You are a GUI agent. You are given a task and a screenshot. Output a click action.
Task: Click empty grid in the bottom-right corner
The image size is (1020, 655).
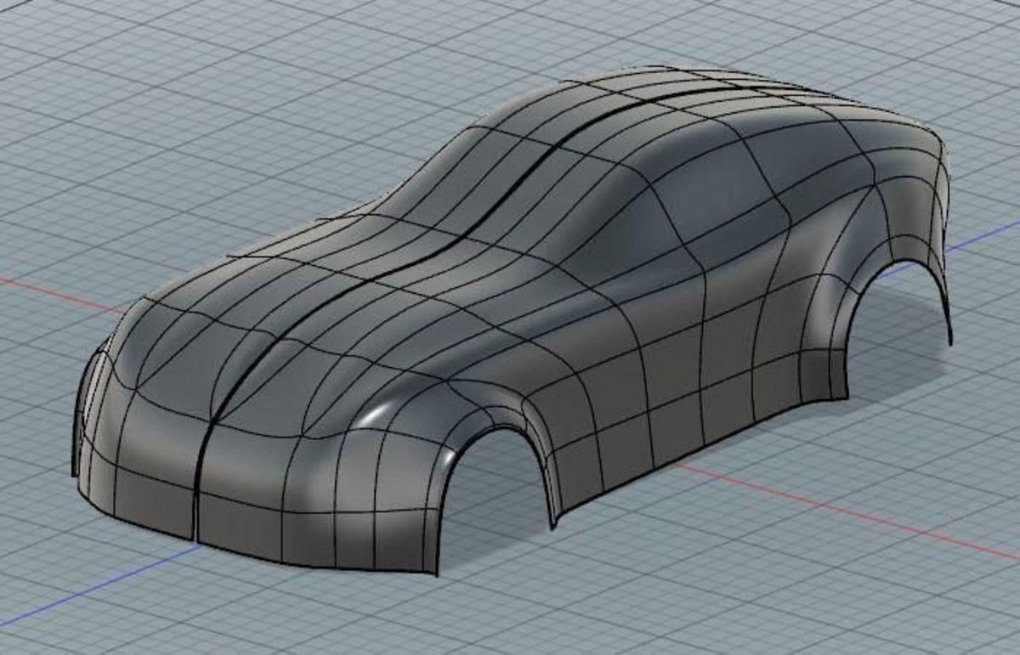pos(935,595)
